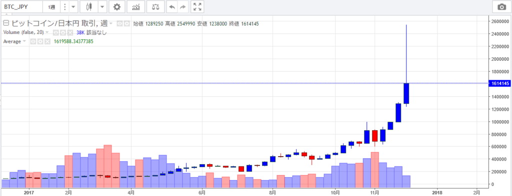Expand the time interval dropdown arrow
The height and width of the screenshot is (196, 512).
coord(73,6)
